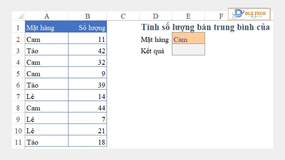Select row 1 header

coord(18,27)
